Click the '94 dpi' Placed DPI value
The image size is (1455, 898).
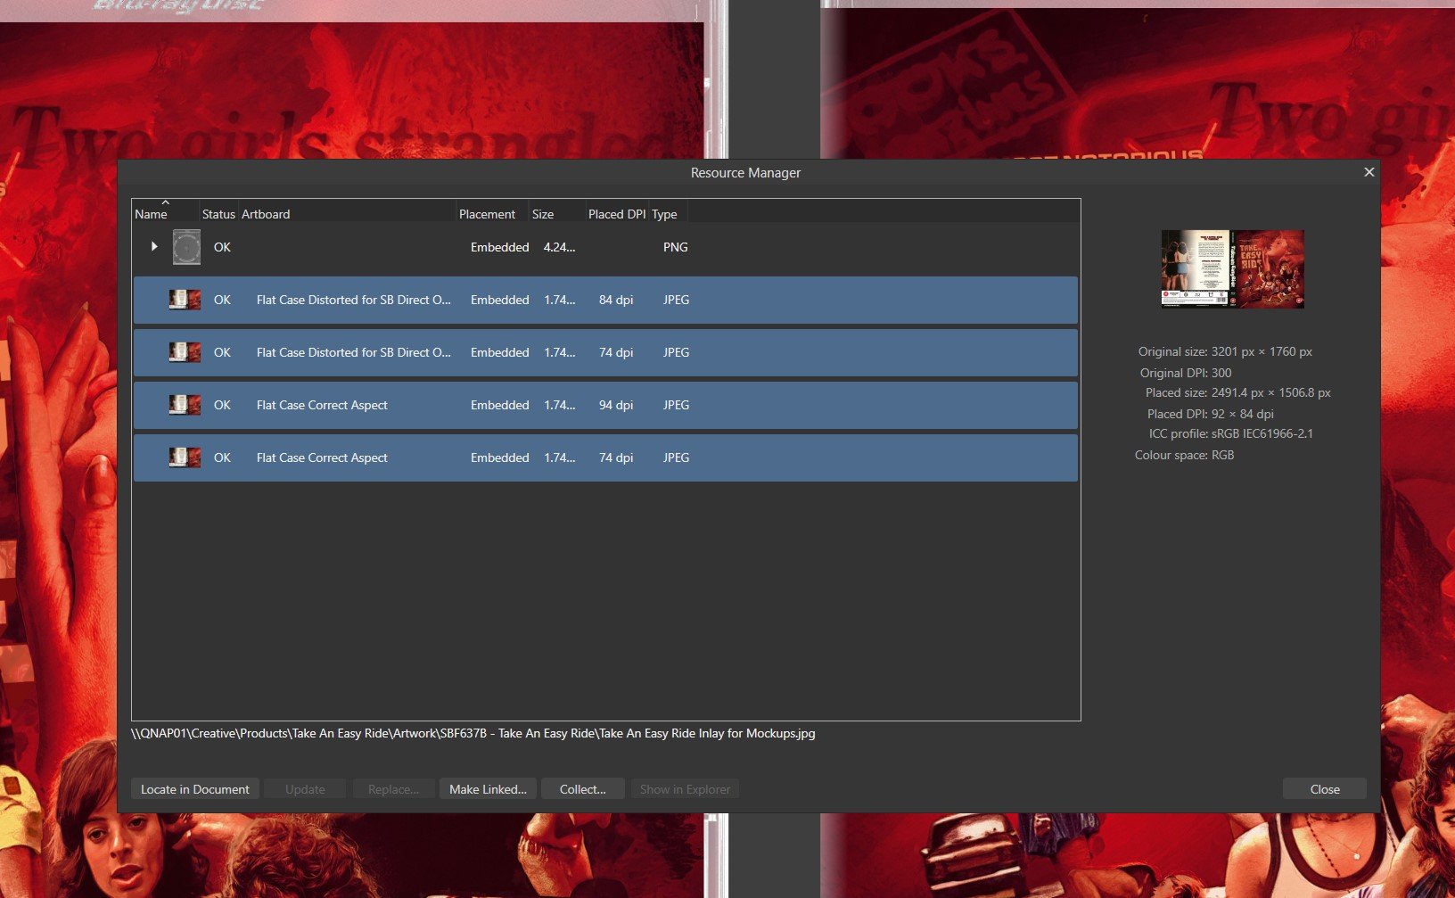(x=616, y=405)
